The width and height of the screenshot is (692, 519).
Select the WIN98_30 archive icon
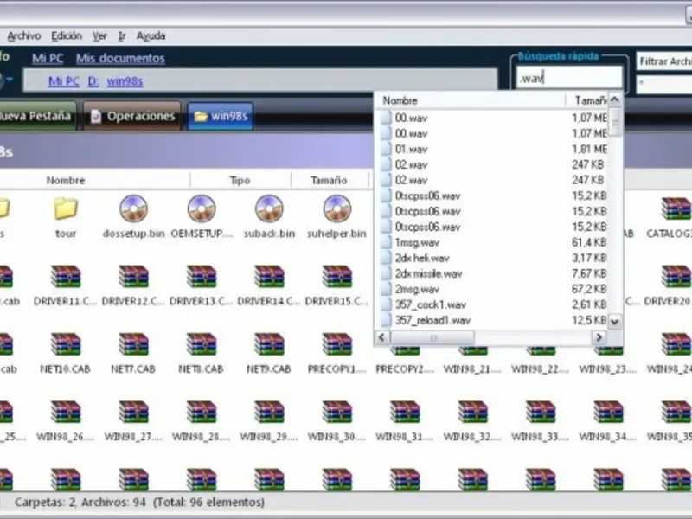(x=336, y=413)
